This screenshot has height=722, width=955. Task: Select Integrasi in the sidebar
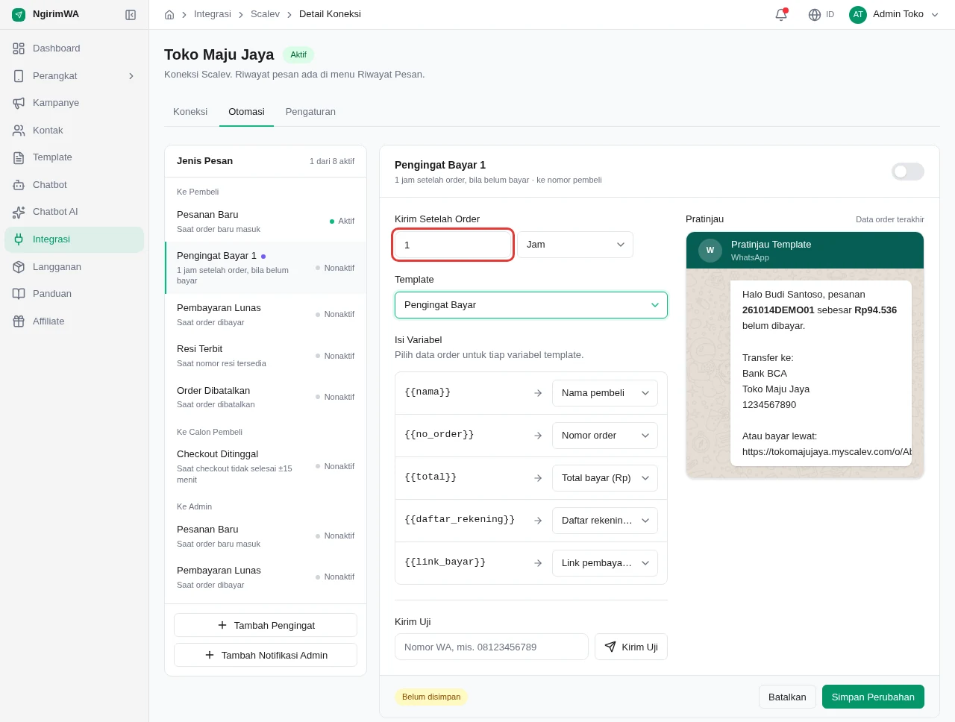point(74,239)
